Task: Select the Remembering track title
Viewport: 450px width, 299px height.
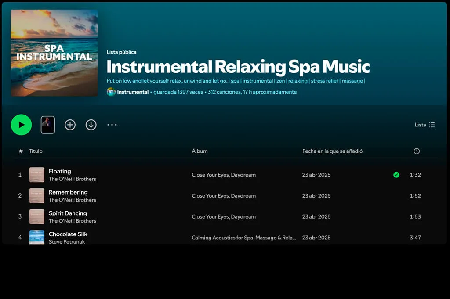Action: pyautogui.click(x=68, y=192)
